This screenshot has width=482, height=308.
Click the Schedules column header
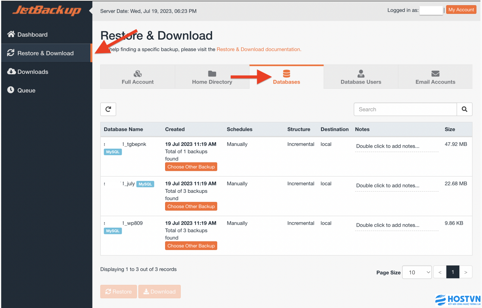(239, 129)
